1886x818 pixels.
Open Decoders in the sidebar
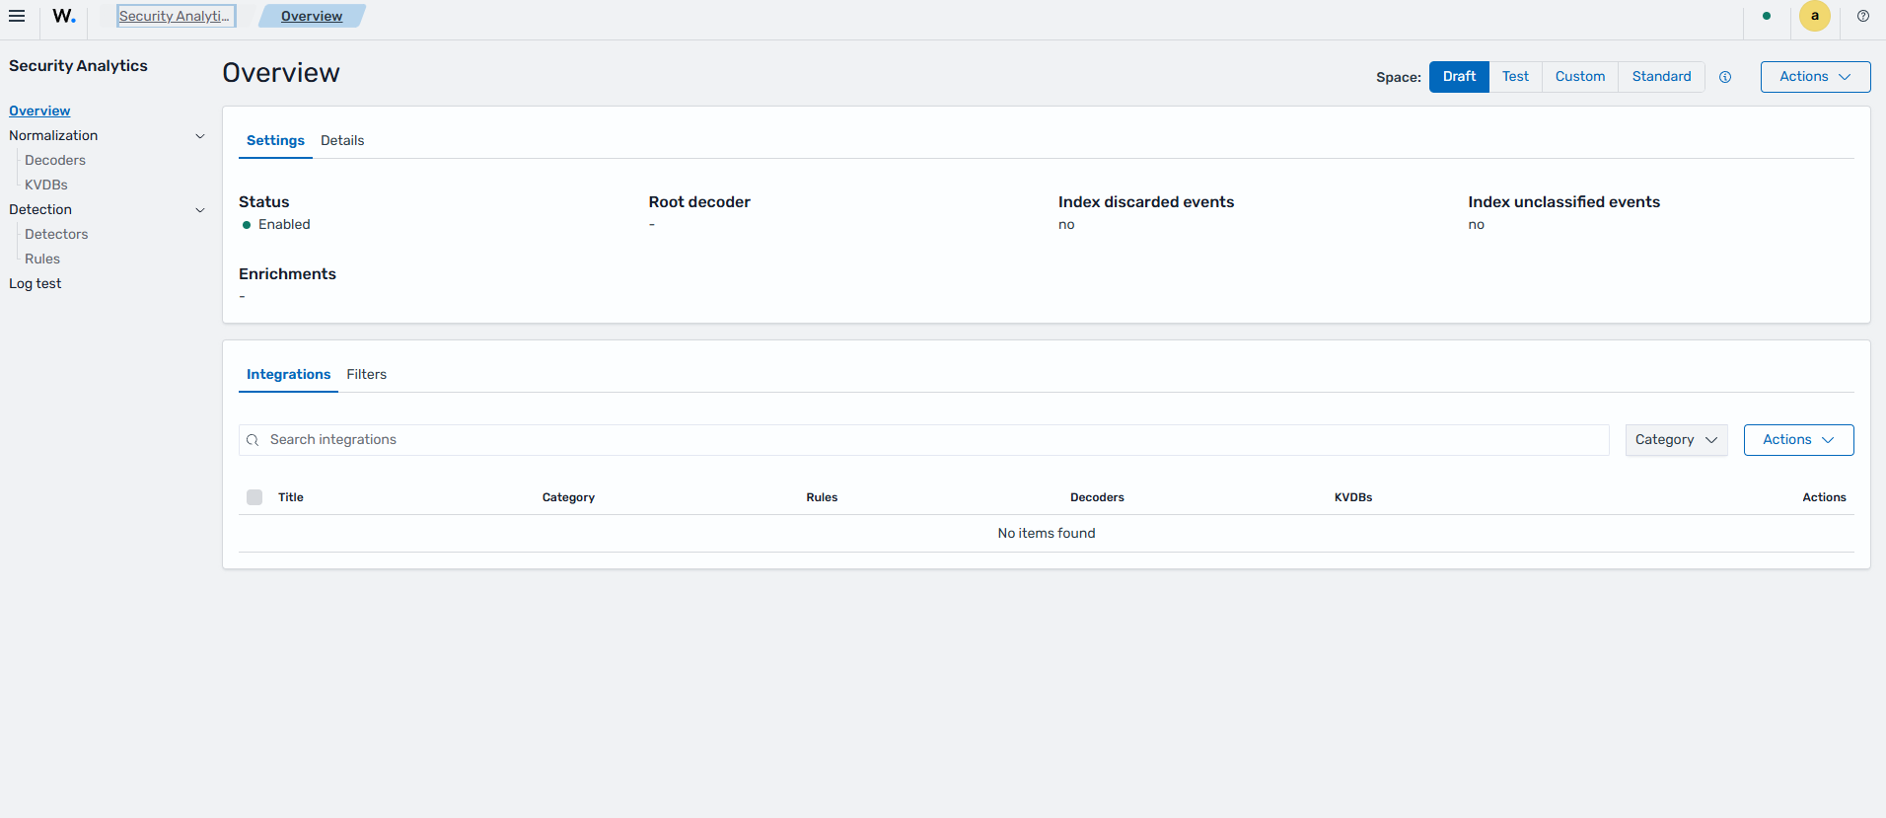pos(55,161)
